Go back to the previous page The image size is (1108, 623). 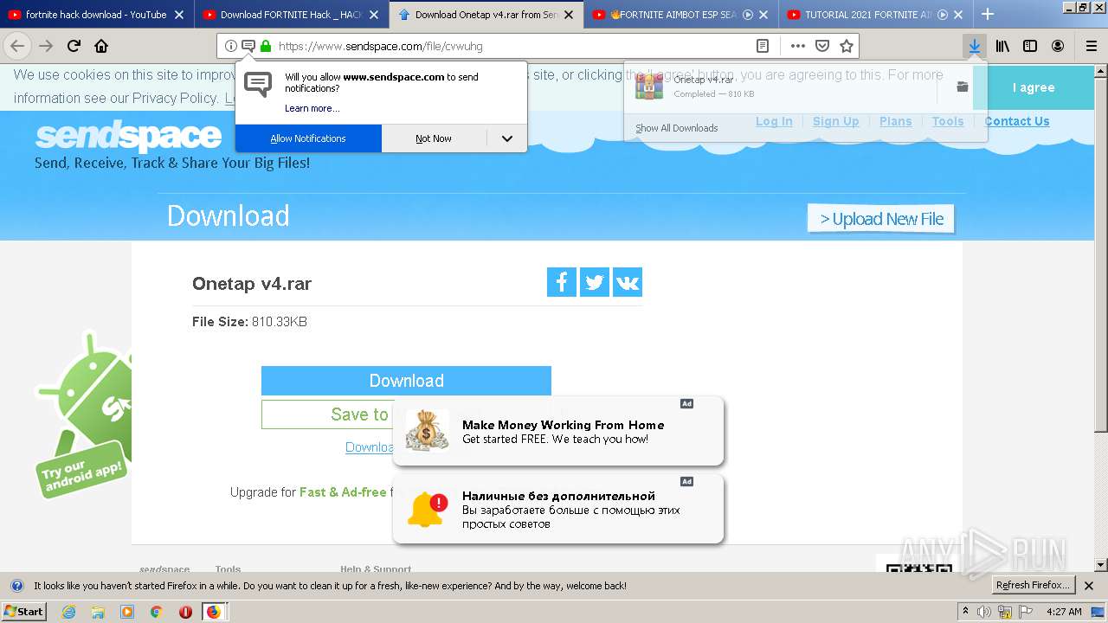(x=17, y=46)
